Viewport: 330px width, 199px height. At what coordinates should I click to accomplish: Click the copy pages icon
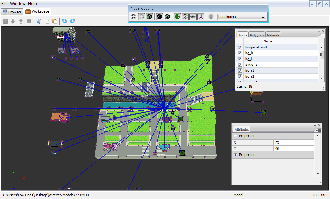tap(47, 21)
